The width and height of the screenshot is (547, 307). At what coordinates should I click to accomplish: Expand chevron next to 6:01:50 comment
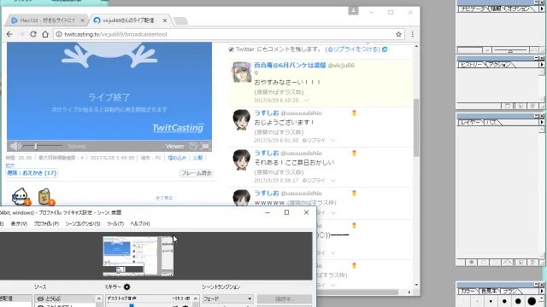332,140
